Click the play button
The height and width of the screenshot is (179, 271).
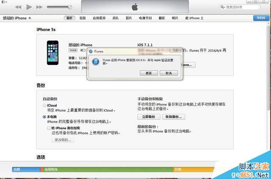point(29,7)
